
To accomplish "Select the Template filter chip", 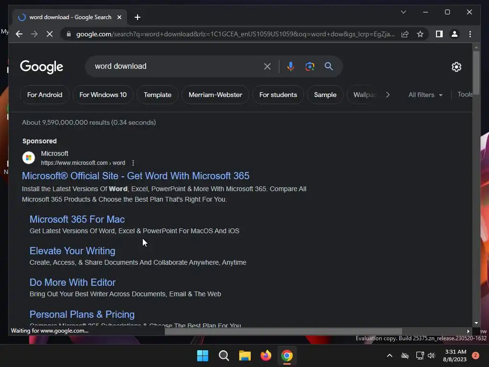I will pyautogui.click(x=158, y=95).
